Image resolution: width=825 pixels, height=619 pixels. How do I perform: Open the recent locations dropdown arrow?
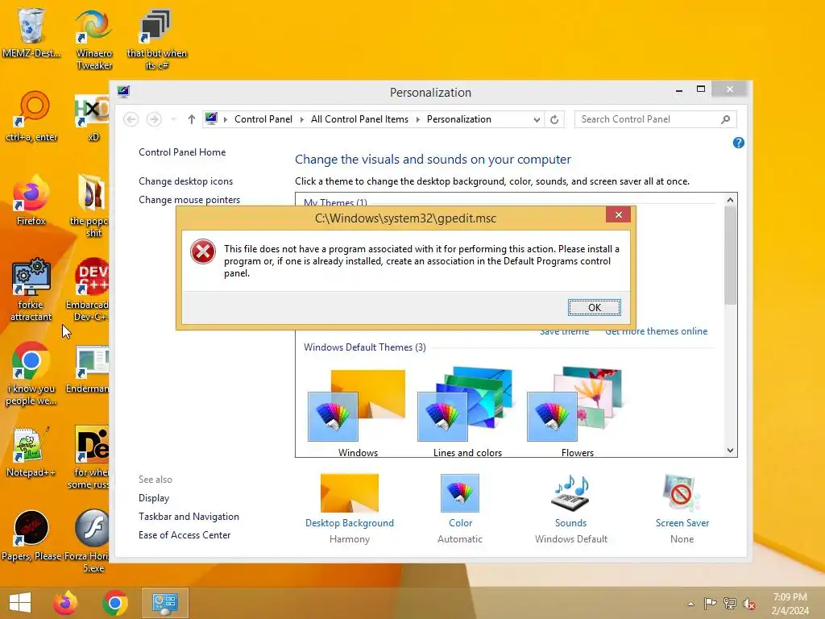coord(173,119)
